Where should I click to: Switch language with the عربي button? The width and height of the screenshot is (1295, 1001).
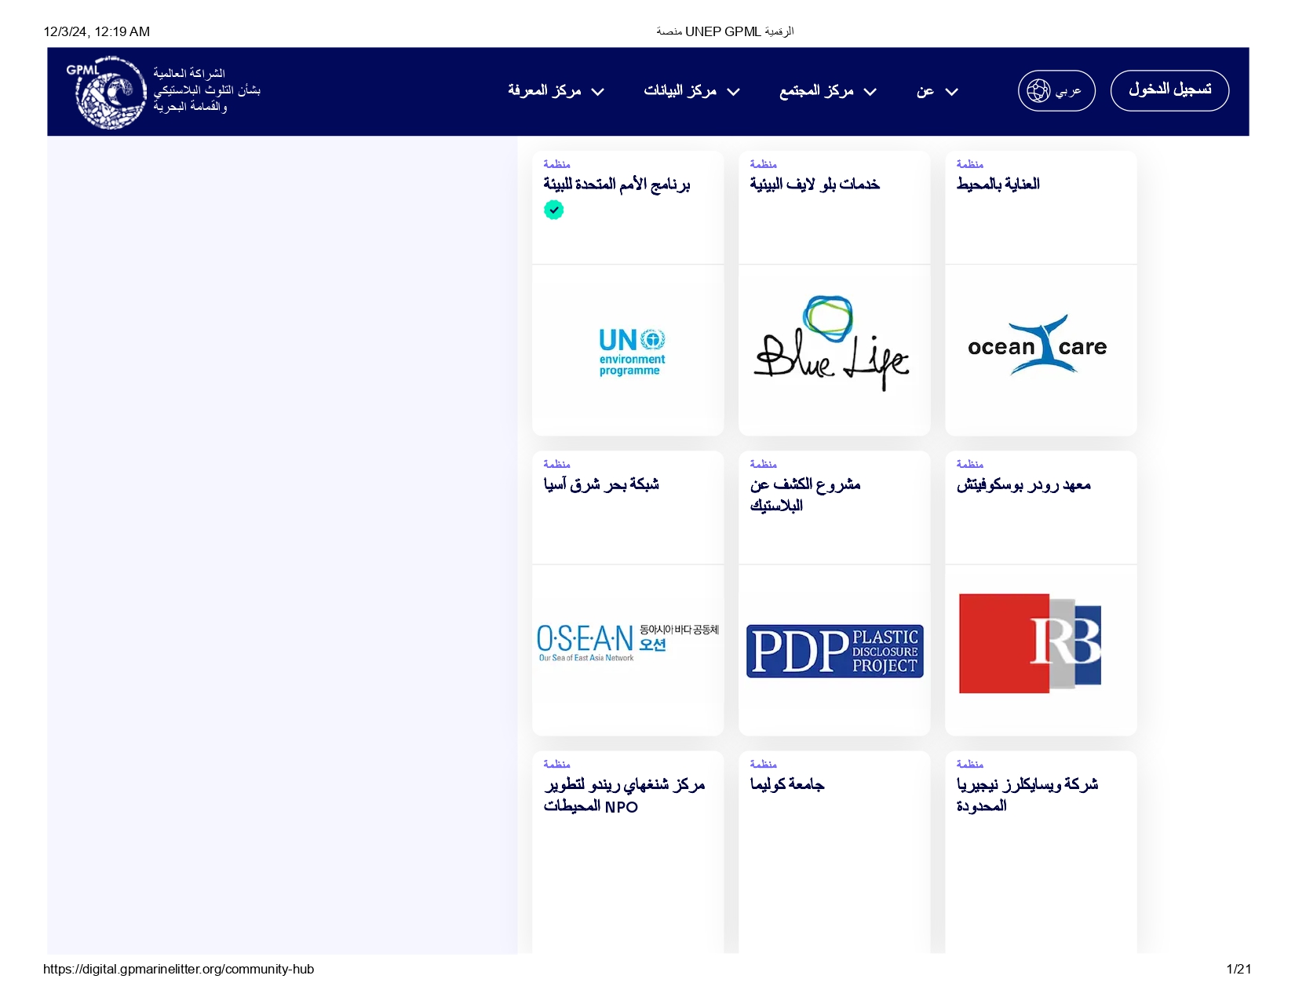tap(1067, 91)
